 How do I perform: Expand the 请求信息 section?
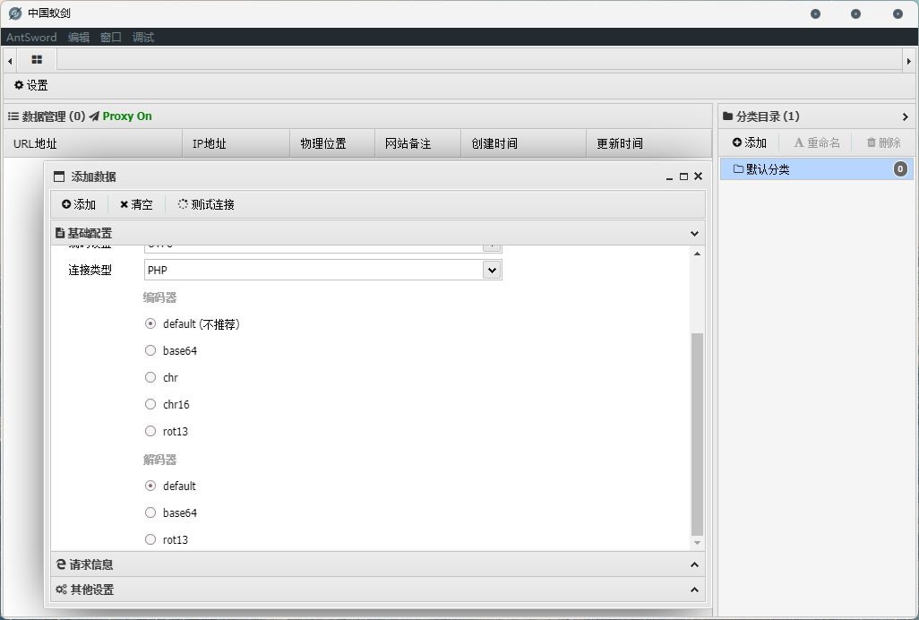pos(377,564)
